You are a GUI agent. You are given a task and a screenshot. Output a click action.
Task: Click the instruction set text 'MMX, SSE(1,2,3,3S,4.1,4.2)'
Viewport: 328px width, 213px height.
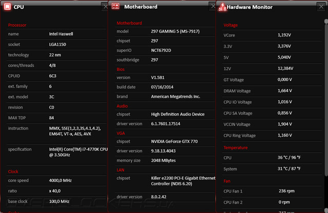click(x=75, y=129)
